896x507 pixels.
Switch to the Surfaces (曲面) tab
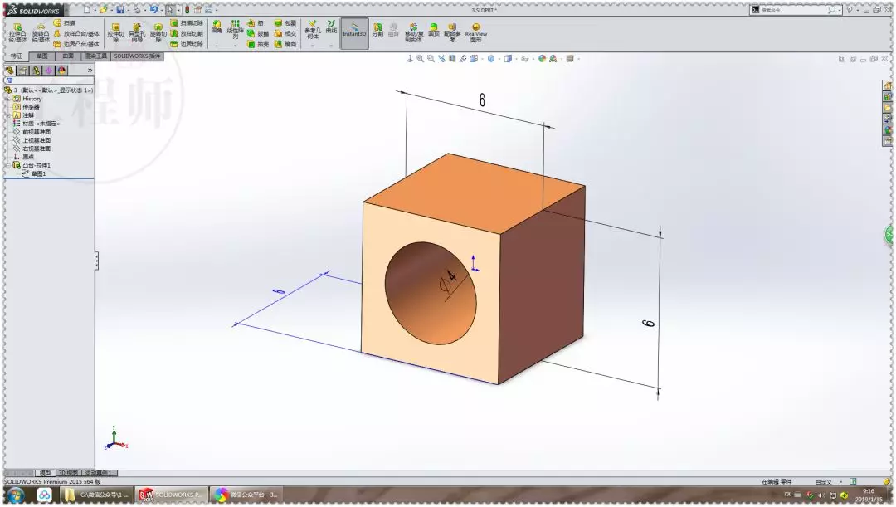pos(68,56)
